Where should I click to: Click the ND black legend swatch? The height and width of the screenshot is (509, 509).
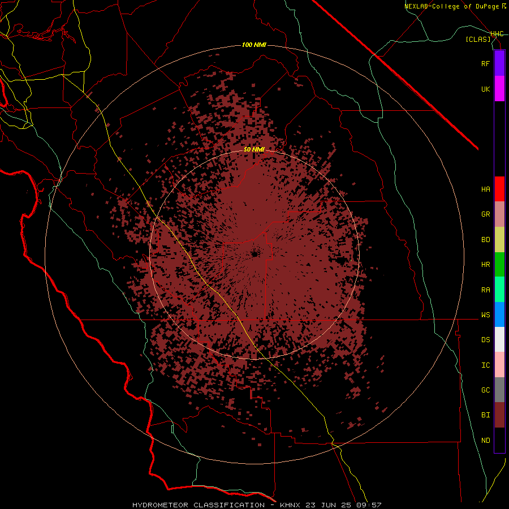coord(499,440)
